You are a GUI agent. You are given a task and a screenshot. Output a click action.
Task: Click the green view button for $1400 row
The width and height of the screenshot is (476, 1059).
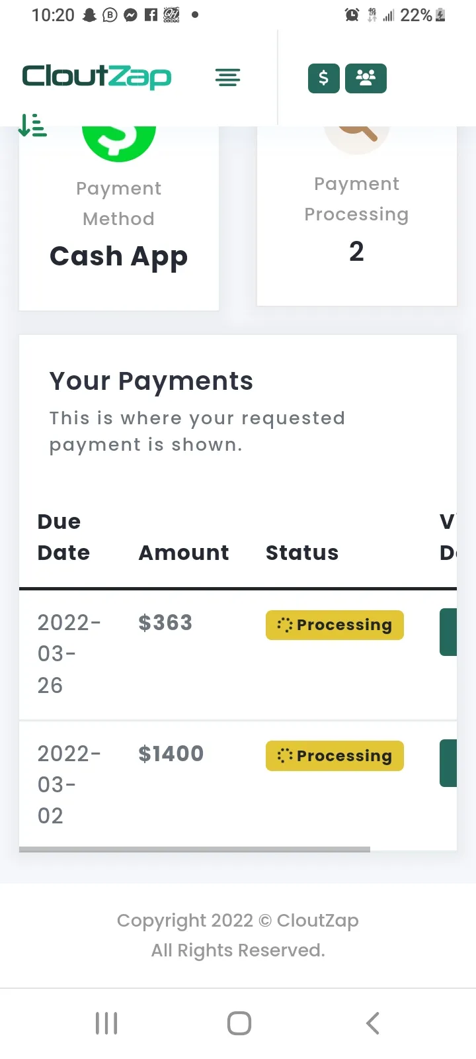[448, 763]
